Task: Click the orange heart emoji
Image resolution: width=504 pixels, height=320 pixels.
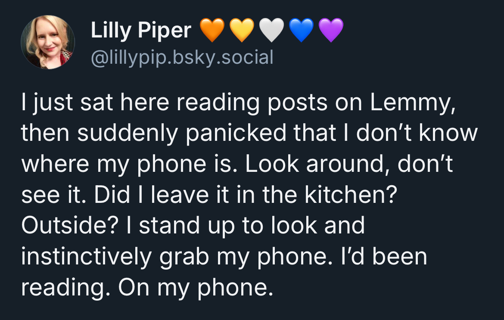Action: point(212,31)
